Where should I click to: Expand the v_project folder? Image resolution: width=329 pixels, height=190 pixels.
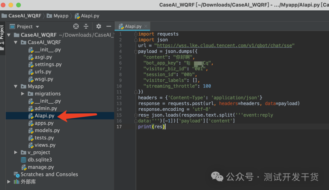(16, 152)
